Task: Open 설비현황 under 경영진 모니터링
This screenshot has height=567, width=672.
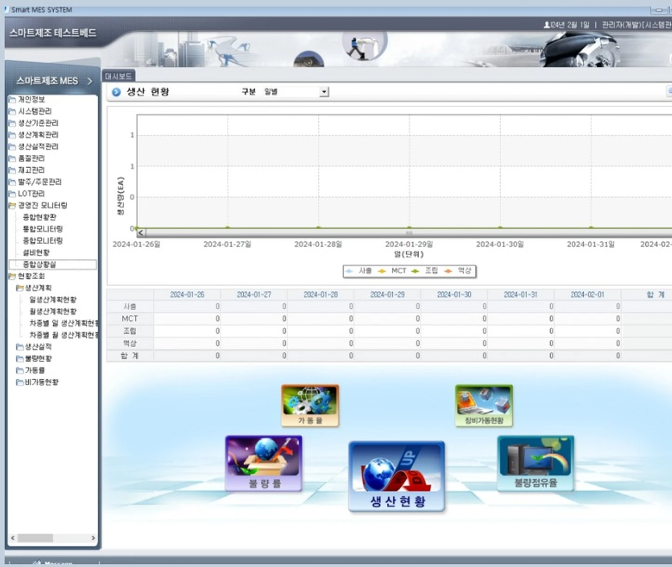Action: click(36, 253)
